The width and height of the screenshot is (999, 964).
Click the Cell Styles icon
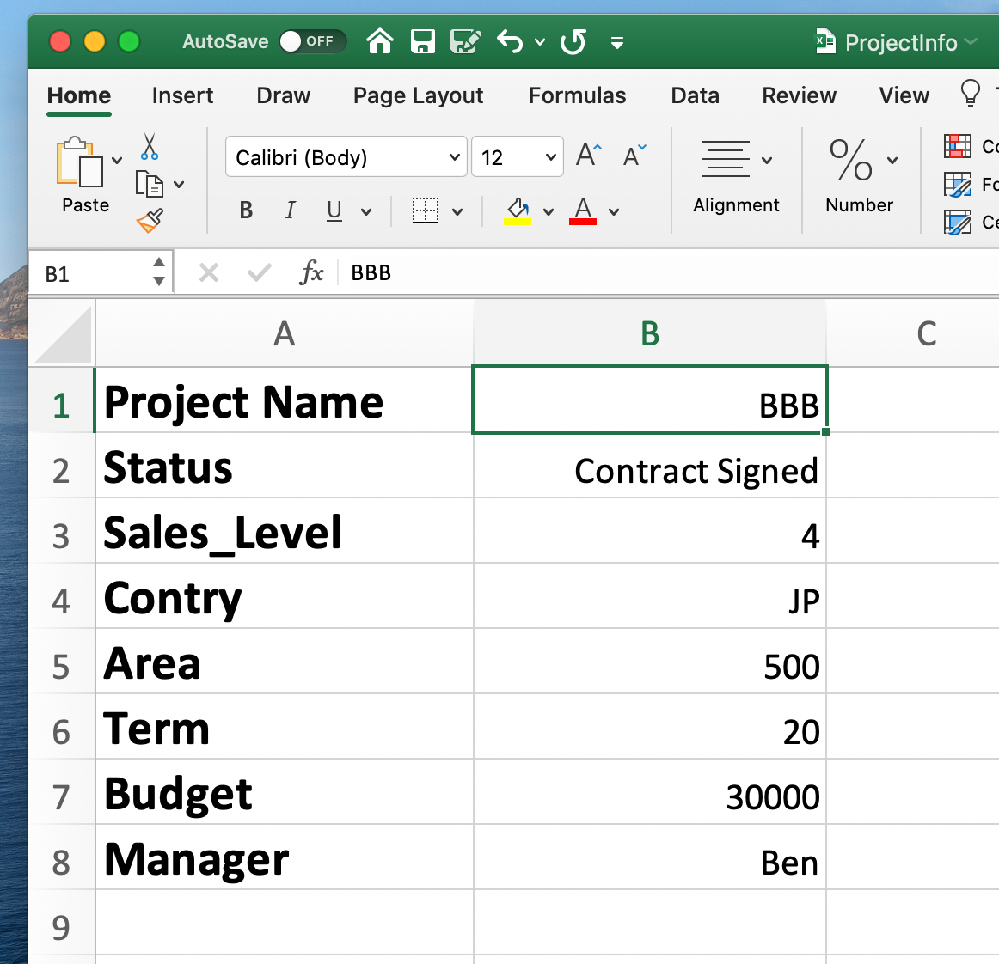958,223
